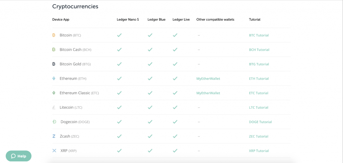Image resolution: width=343 pixels, height=163 pixels.
Task: Click the Bitcoin Cash green coin icon
Action: click(54, 50)
